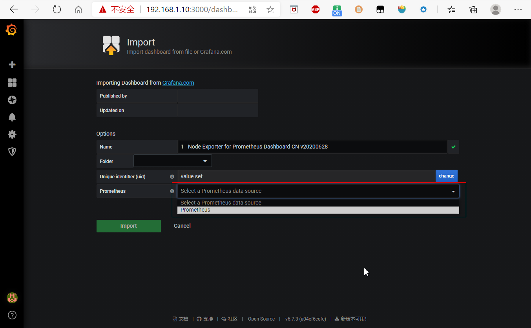Image resolution: width=531 pixels, height=328 pixels.
Task: Open the Configuration gear icon in sidebar
Action: tap(12, 134)
